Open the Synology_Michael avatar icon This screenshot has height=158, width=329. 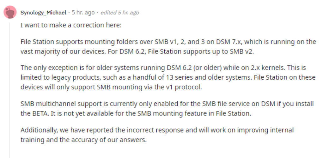10,12
